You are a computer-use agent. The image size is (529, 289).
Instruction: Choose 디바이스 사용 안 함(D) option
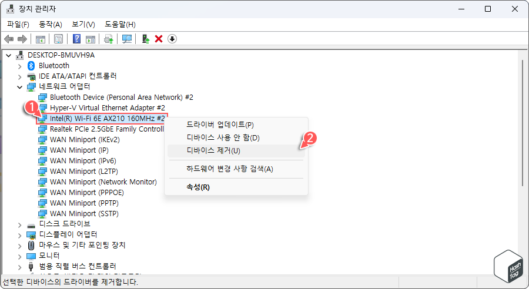point(236,137)
